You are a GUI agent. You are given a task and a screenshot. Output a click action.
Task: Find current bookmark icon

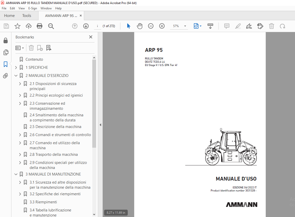point(49,48)
